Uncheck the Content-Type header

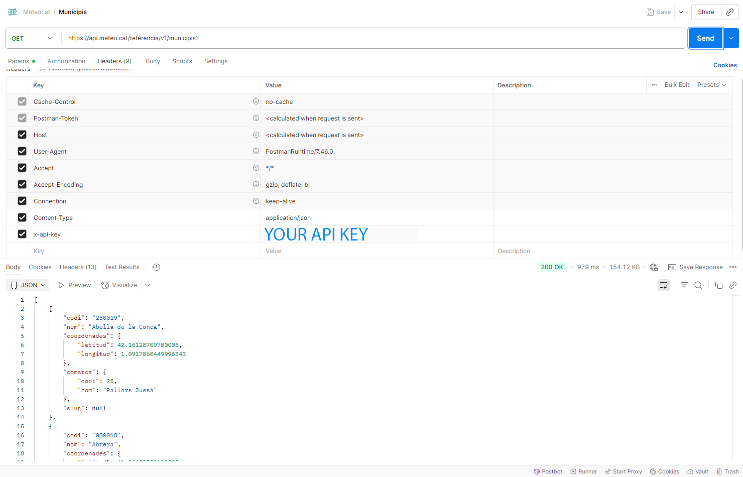(x=22, y=217)
